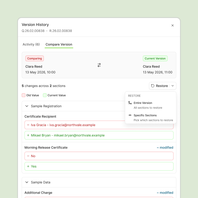Select old value Iva Gracia row
Image resolution: width=198 pixels, height=198 pixels.
tap(99, 125)
